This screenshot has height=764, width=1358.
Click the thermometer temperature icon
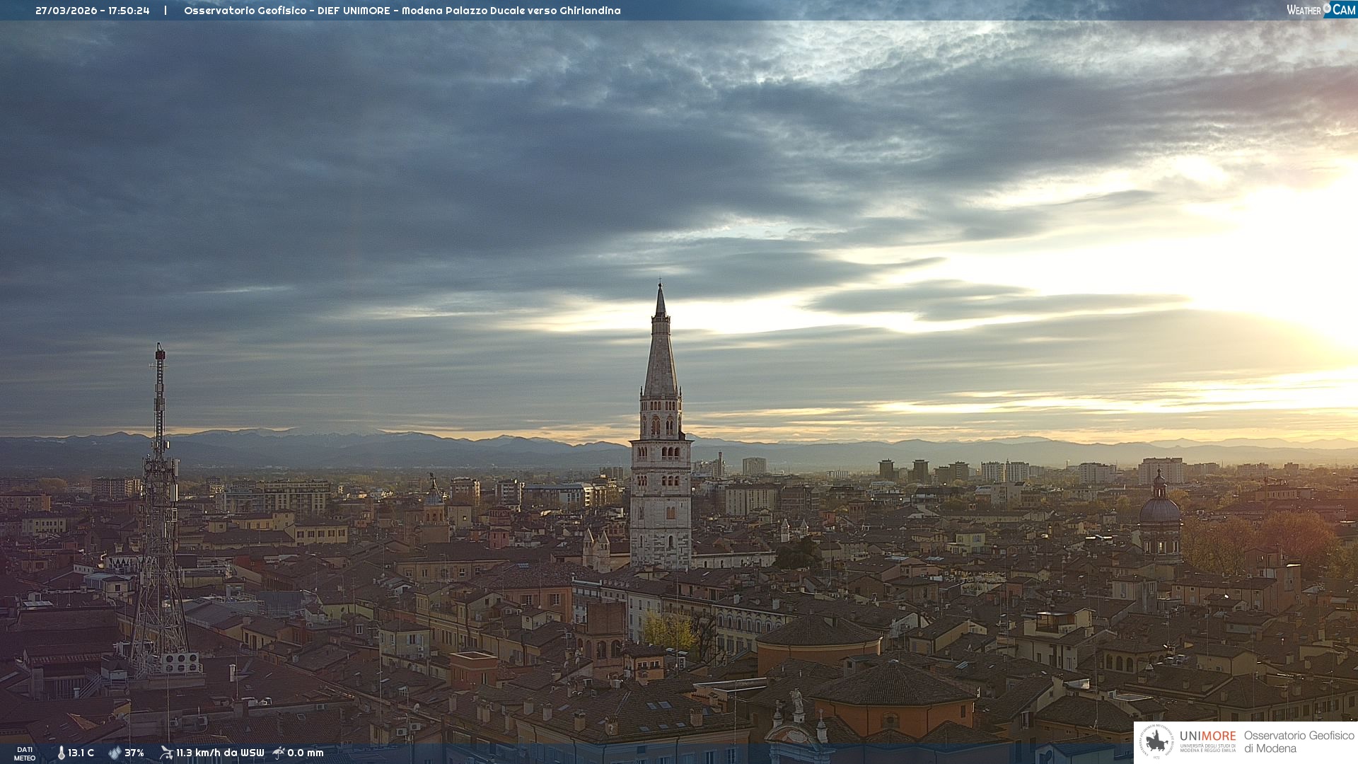(62, 753)
